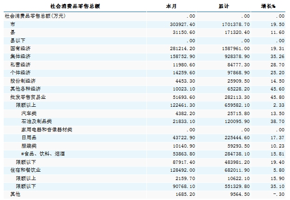
Task: Select the 个体经济 row label
Action: [x=20, y=72]
